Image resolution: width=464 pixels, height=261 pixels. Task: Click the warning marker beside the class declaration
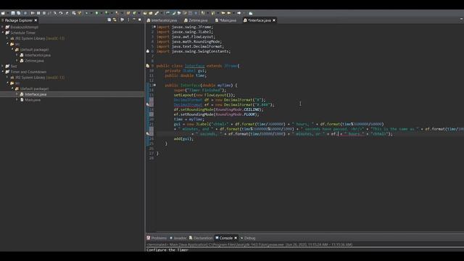(148, 66)
